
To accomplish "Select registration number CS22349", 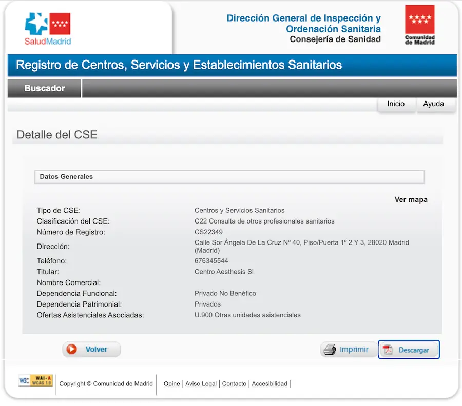I will [x=208, y=232].
